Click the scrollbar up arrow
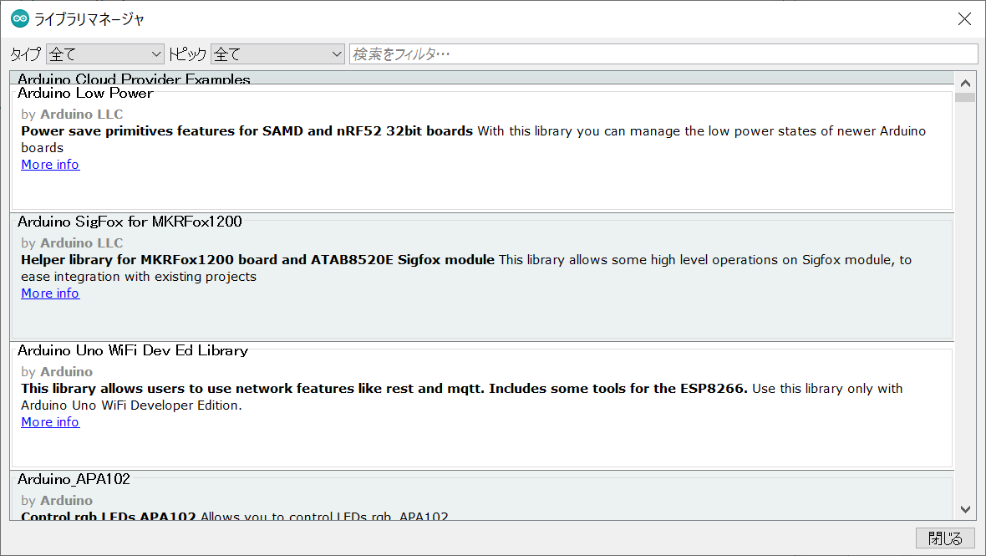 pos(964,83)
